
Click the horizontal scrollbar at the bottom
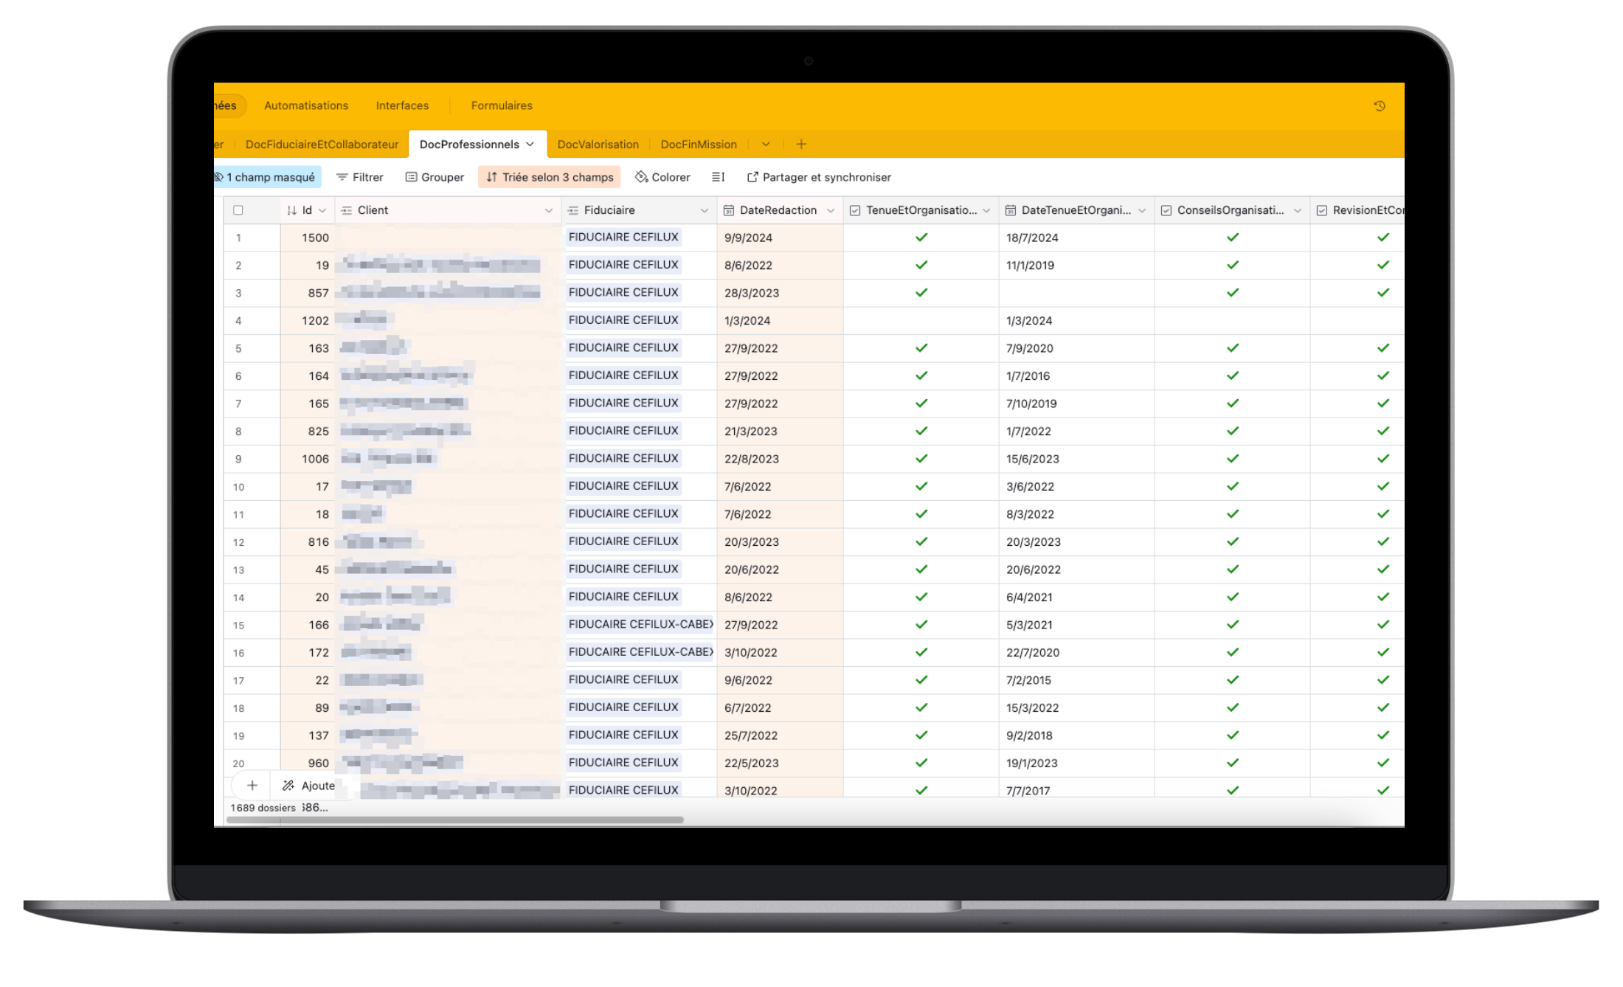click(x=454, y=820)
